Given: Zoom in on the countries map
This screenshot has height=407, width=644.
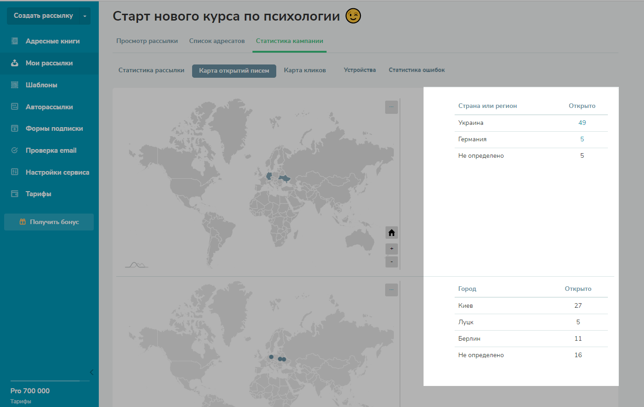Looking at the screenshot, I should [x=392, y=249].
